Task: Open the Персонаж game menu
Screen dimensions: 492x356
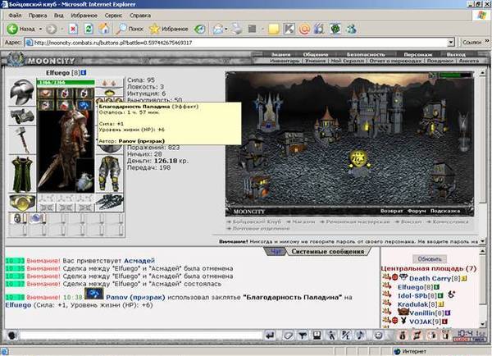Action: coord(418,55)
